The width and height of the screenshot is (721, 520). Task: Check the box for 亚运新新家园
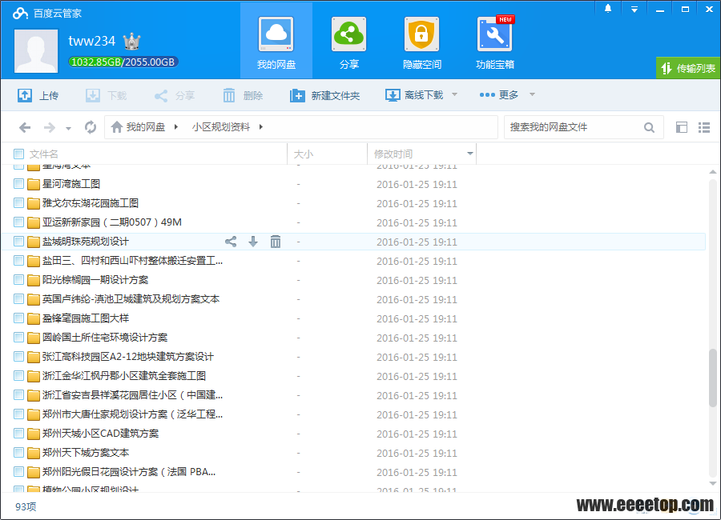(x=19, y=222)
